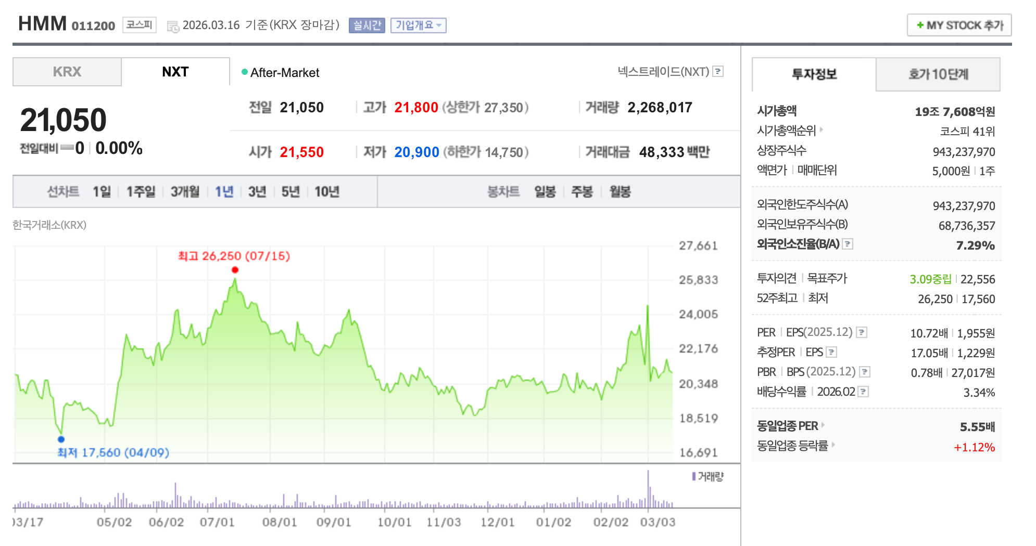
Task: Click the 한국거래소(KRX) chart label
Action: 49,225
